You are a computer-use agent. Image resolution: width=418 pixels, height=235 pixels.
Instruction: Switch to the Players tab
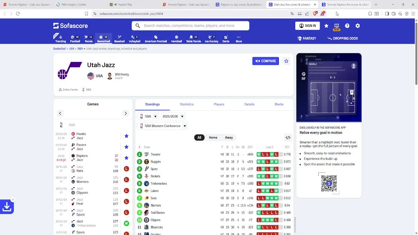(x=219, y=104)
